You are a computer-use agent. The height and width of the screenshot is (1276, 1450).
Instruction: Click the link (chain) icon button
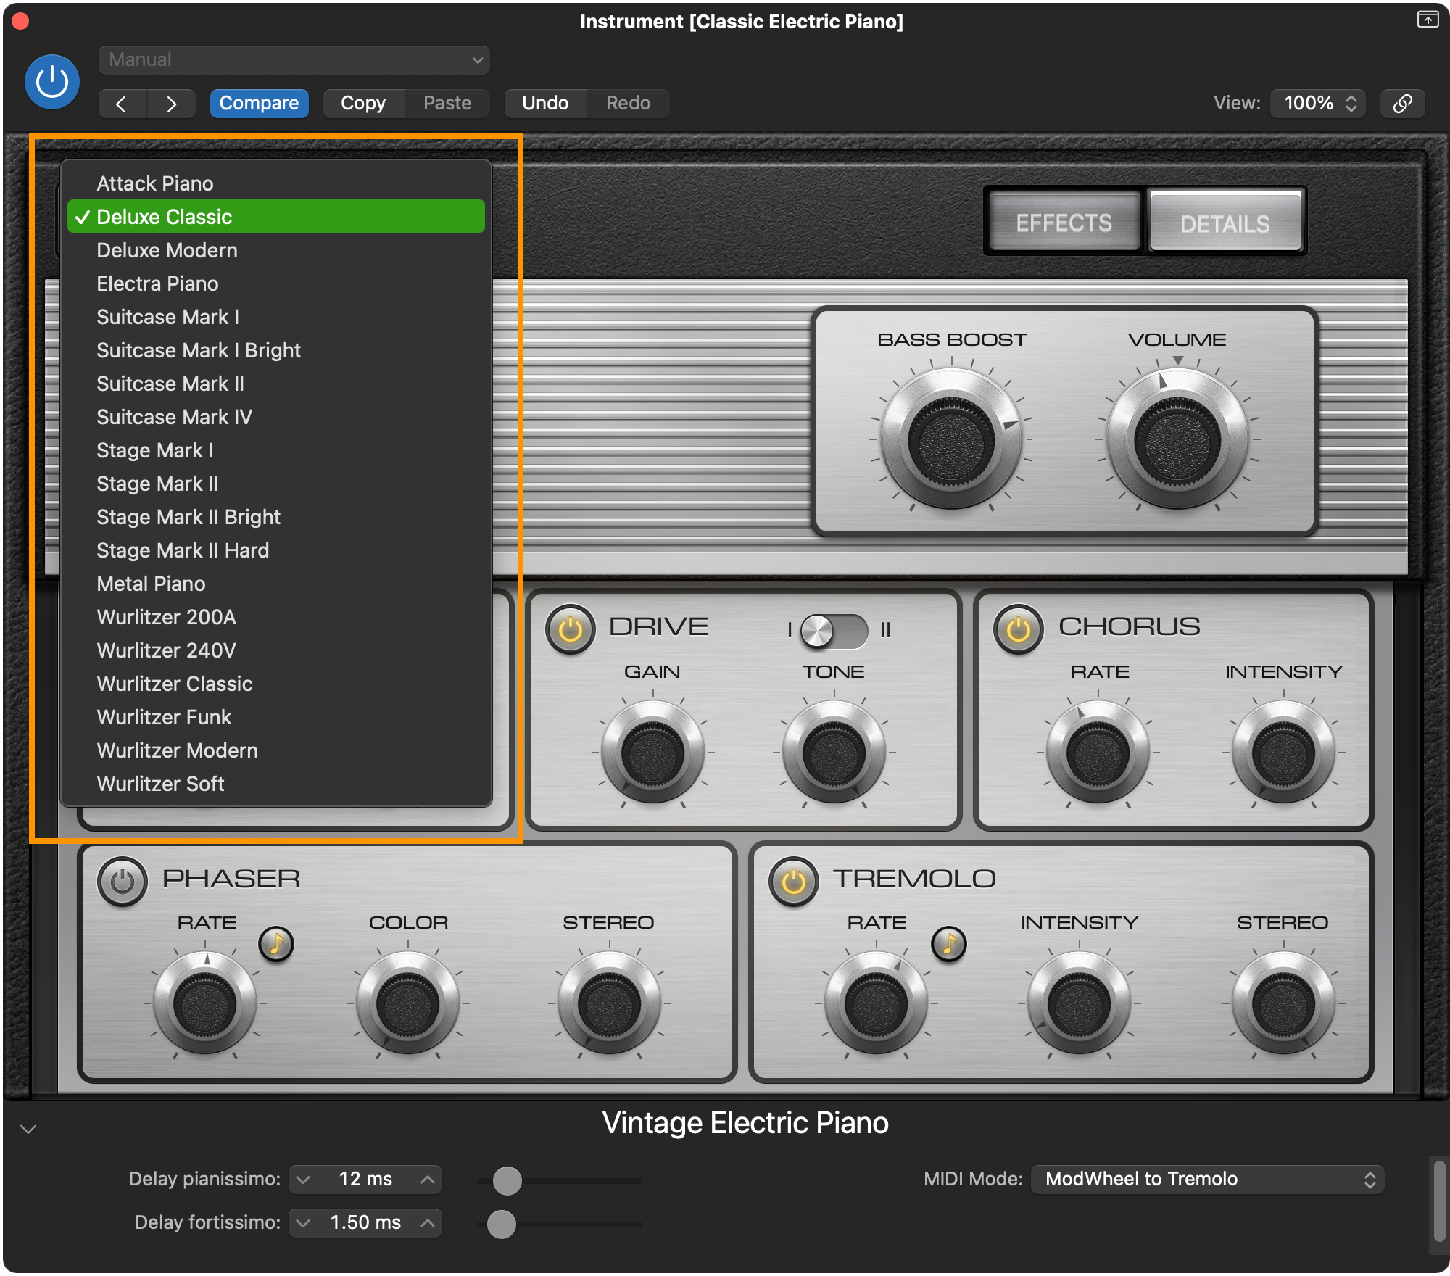(x=1402, y=104)
